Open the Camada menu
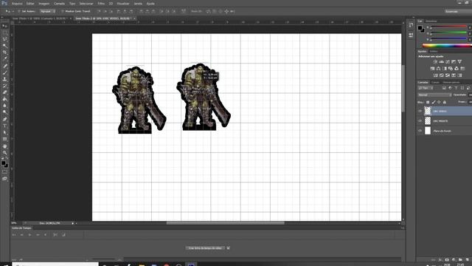This screenshot has height=266, width=472. click(59, 4)
